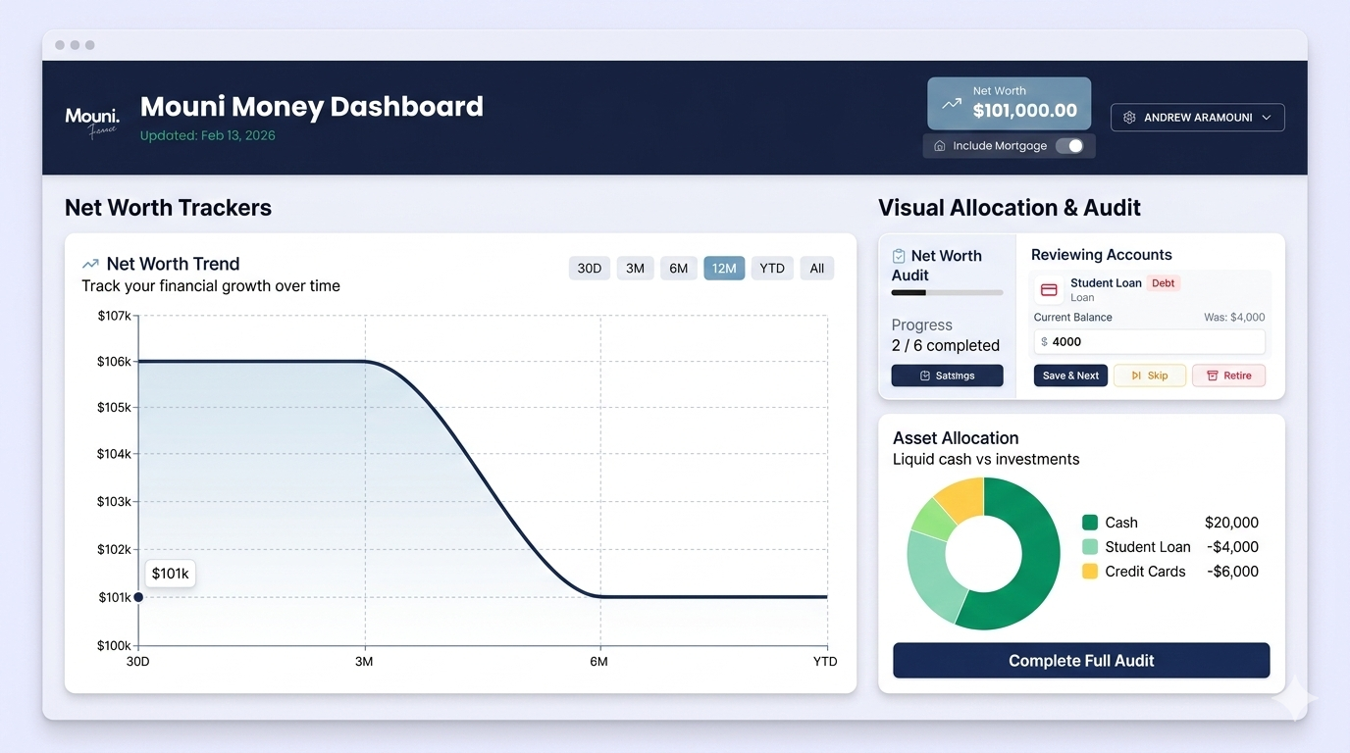Switch chart to YTD range
Screen dimensions: 1350x753
[772, 269]
